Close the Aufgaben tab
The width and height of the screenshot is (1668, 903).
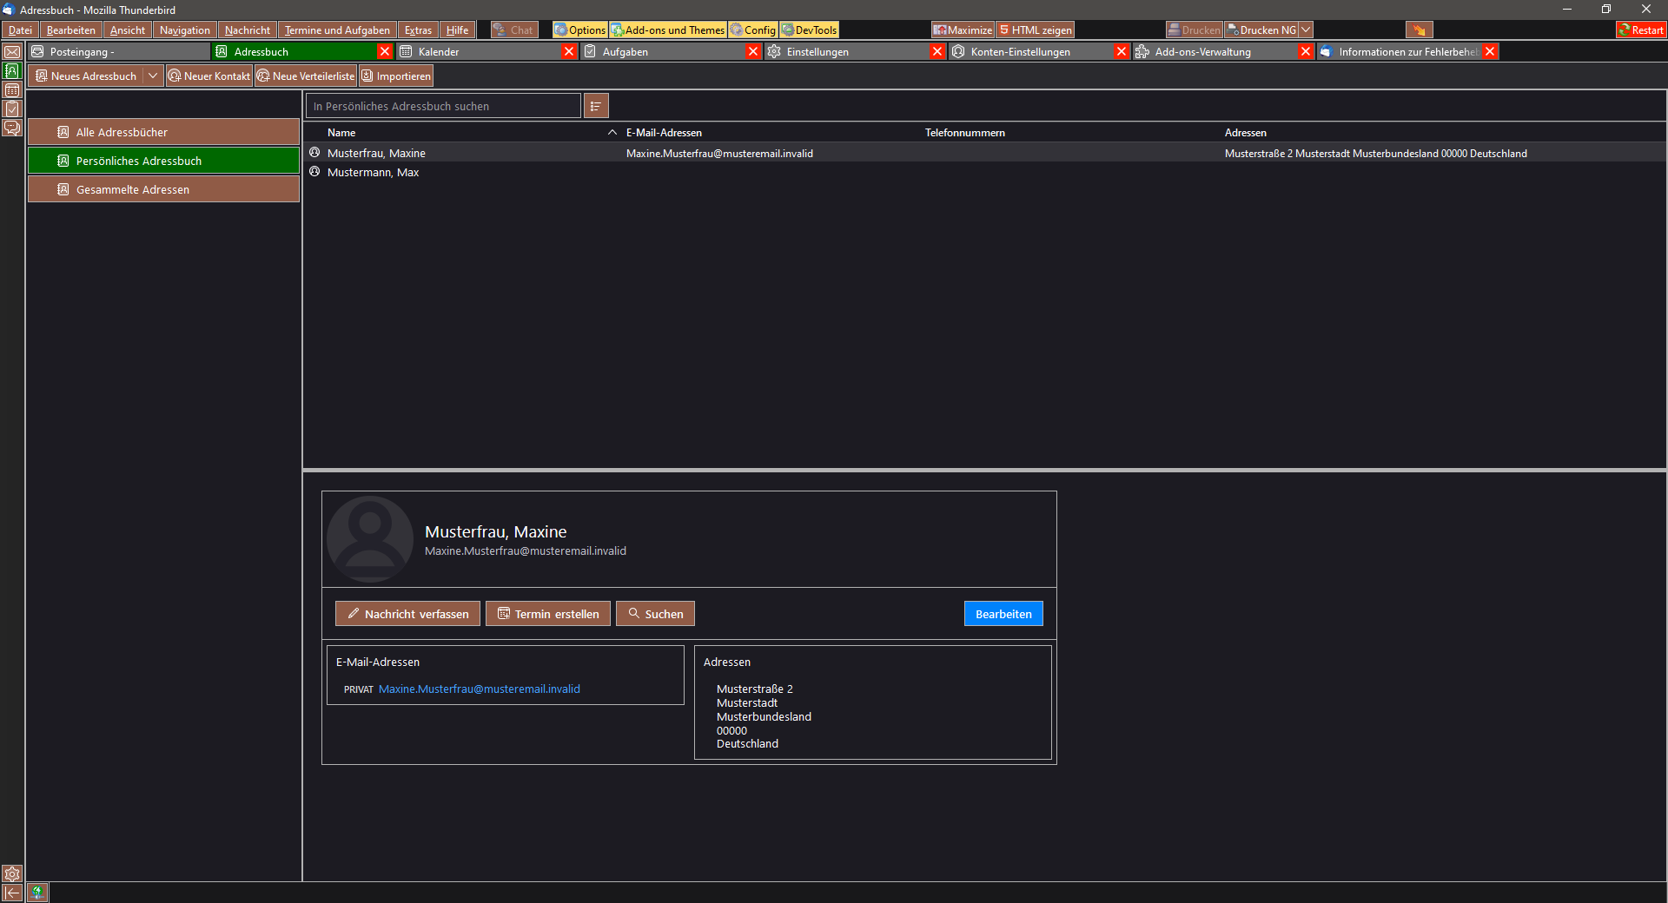752,52
